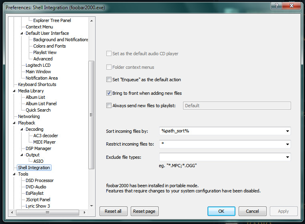Collapse the Tools tree node
Image resolution: width=305 pixels, height=224 pixels.
click(x=14, y=174)
